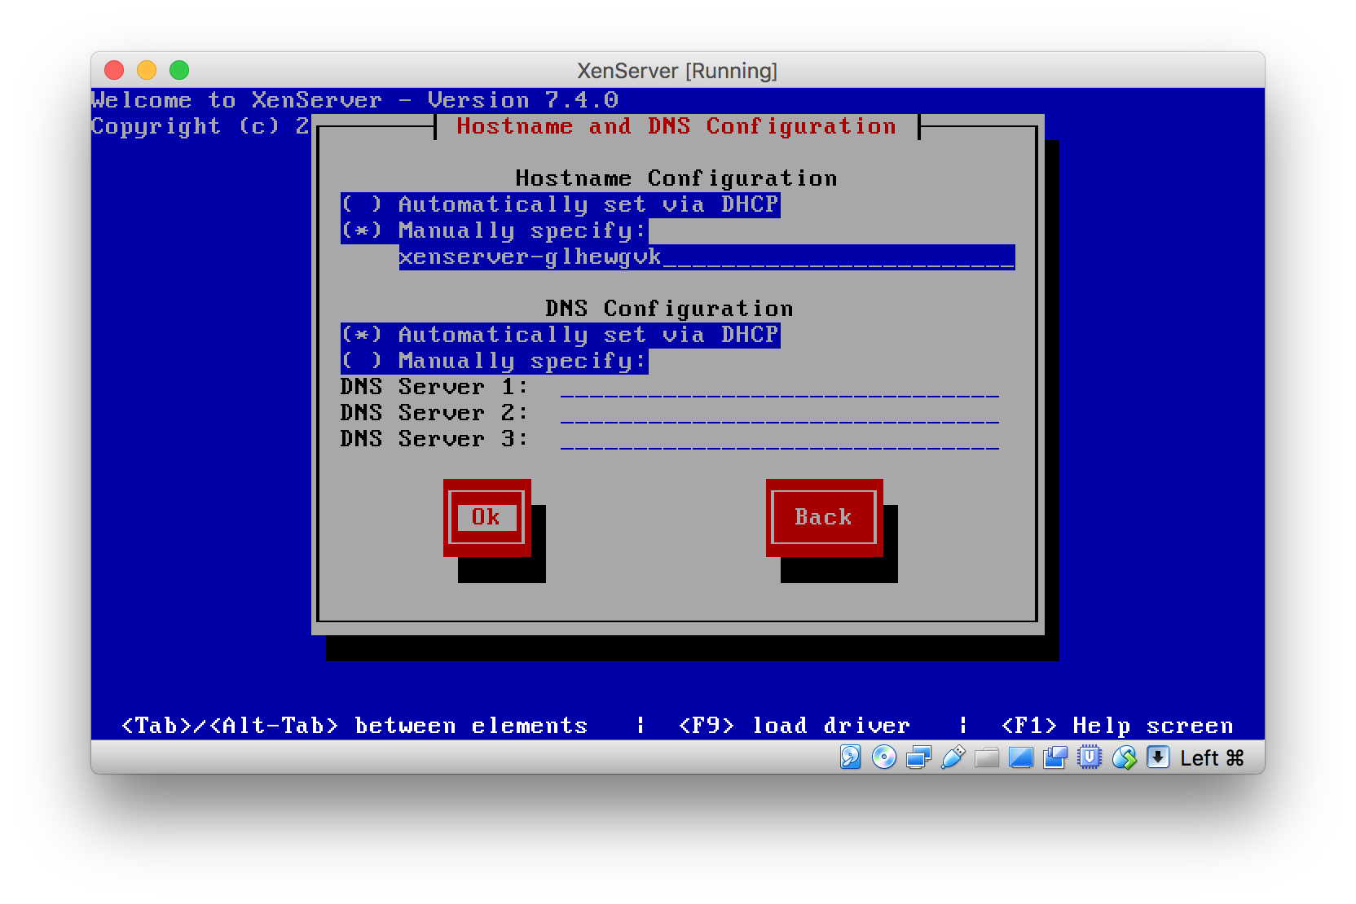Screen dimensions: 1356x904
Task: Click the shared folders icon
Action: tap(986, 757)
